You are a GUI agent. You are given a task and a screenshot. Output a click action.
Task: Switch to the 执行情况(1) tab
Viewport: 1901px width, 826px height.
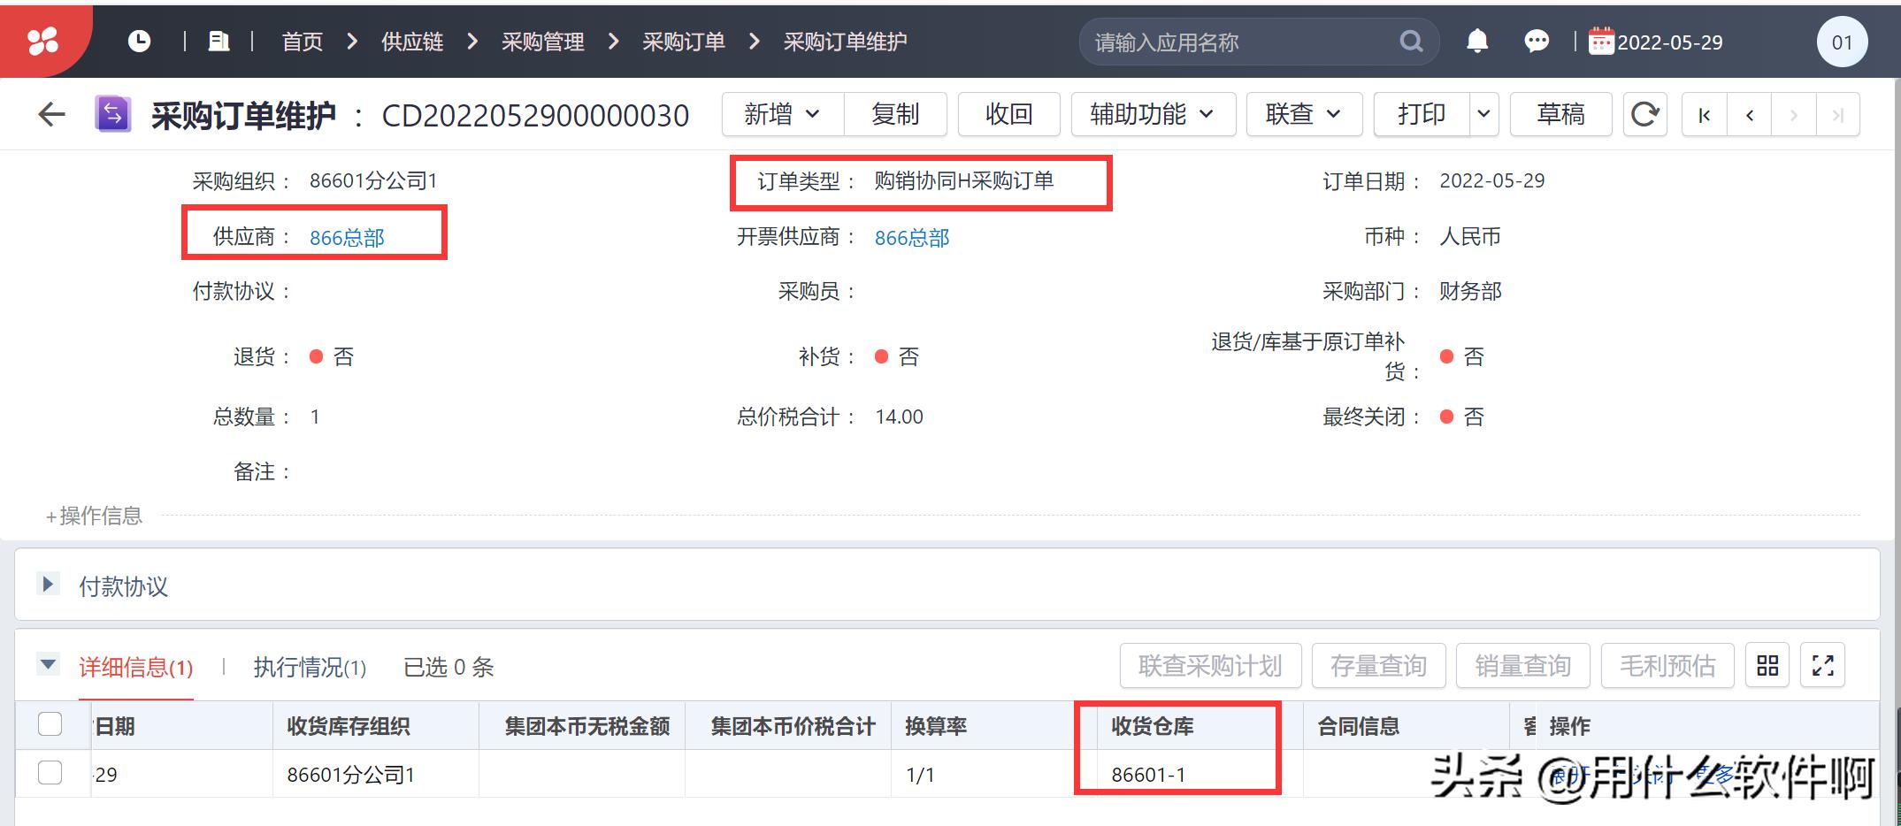310,668
